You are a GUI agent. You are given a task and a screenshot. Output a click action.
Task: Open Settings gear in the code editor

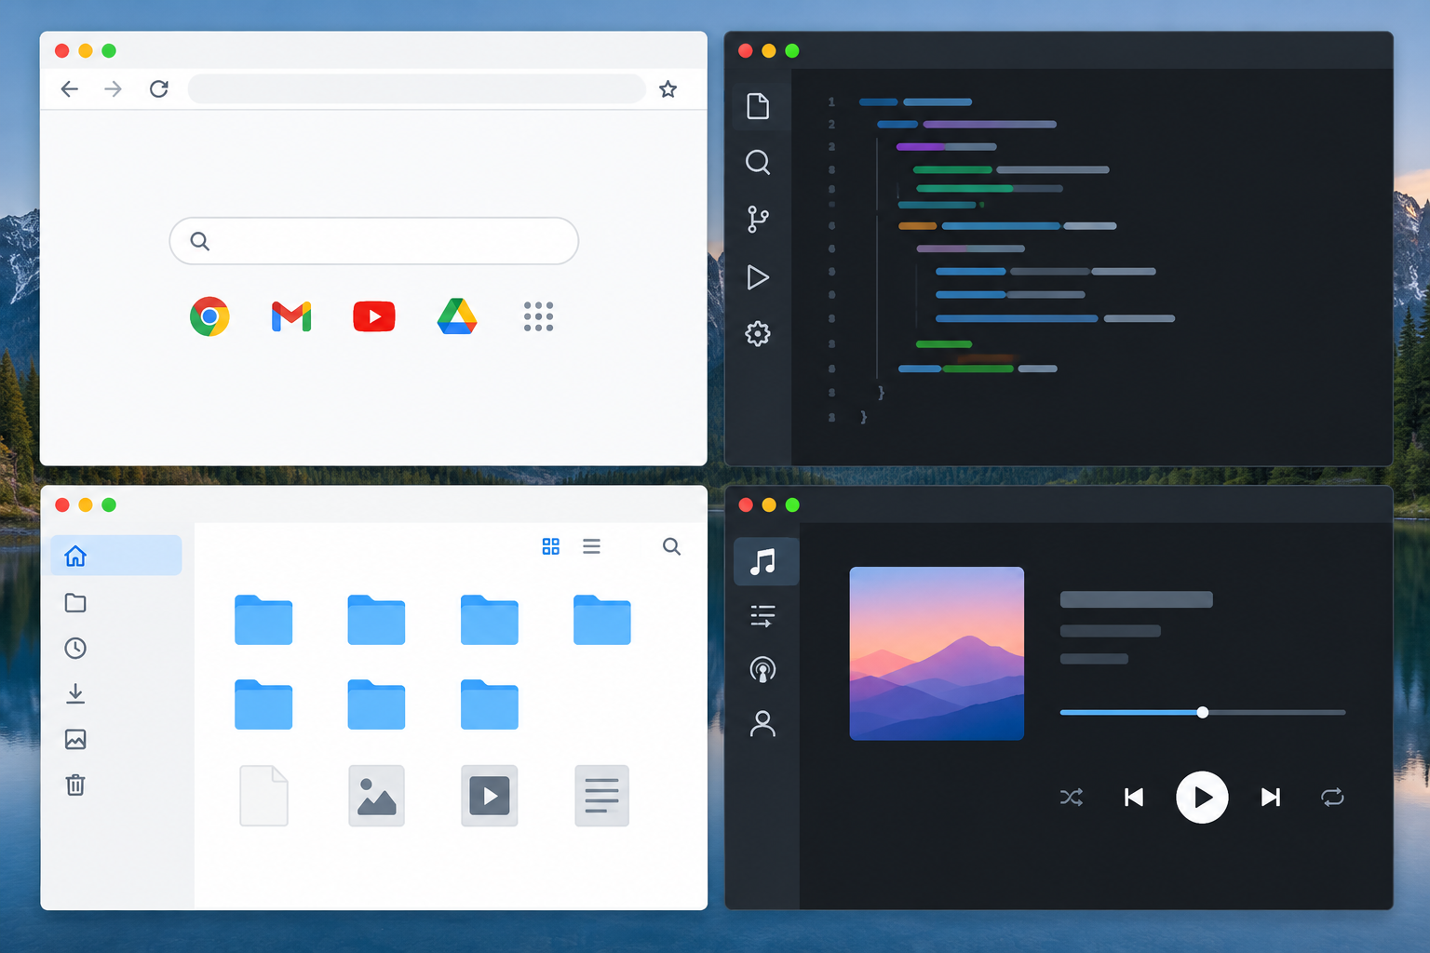758,334
